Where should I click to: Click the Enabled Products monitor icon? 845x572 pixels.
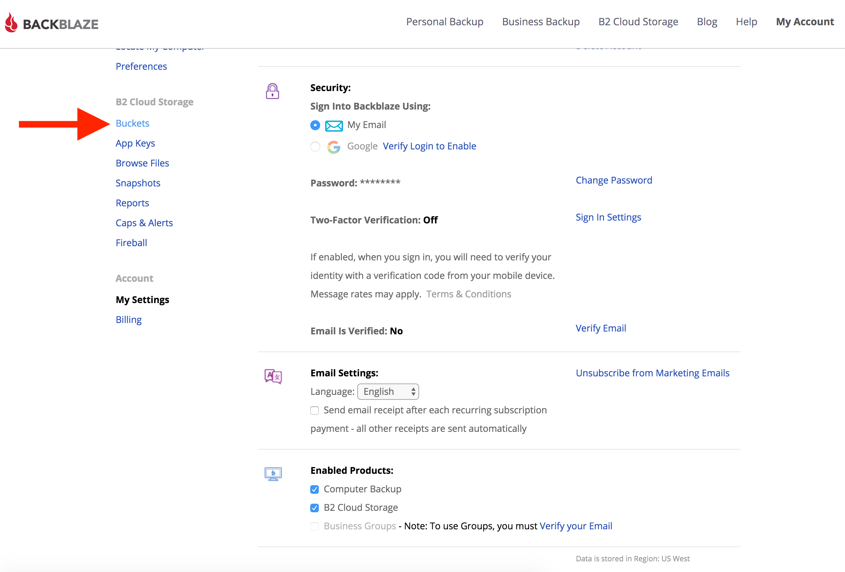click(x=273, y=474)
